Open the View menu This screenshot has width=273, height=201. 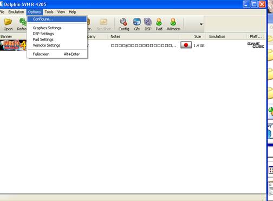[61, 12]
